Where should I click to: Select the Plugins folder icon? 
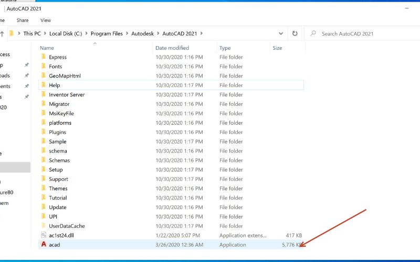coord(44,132)
